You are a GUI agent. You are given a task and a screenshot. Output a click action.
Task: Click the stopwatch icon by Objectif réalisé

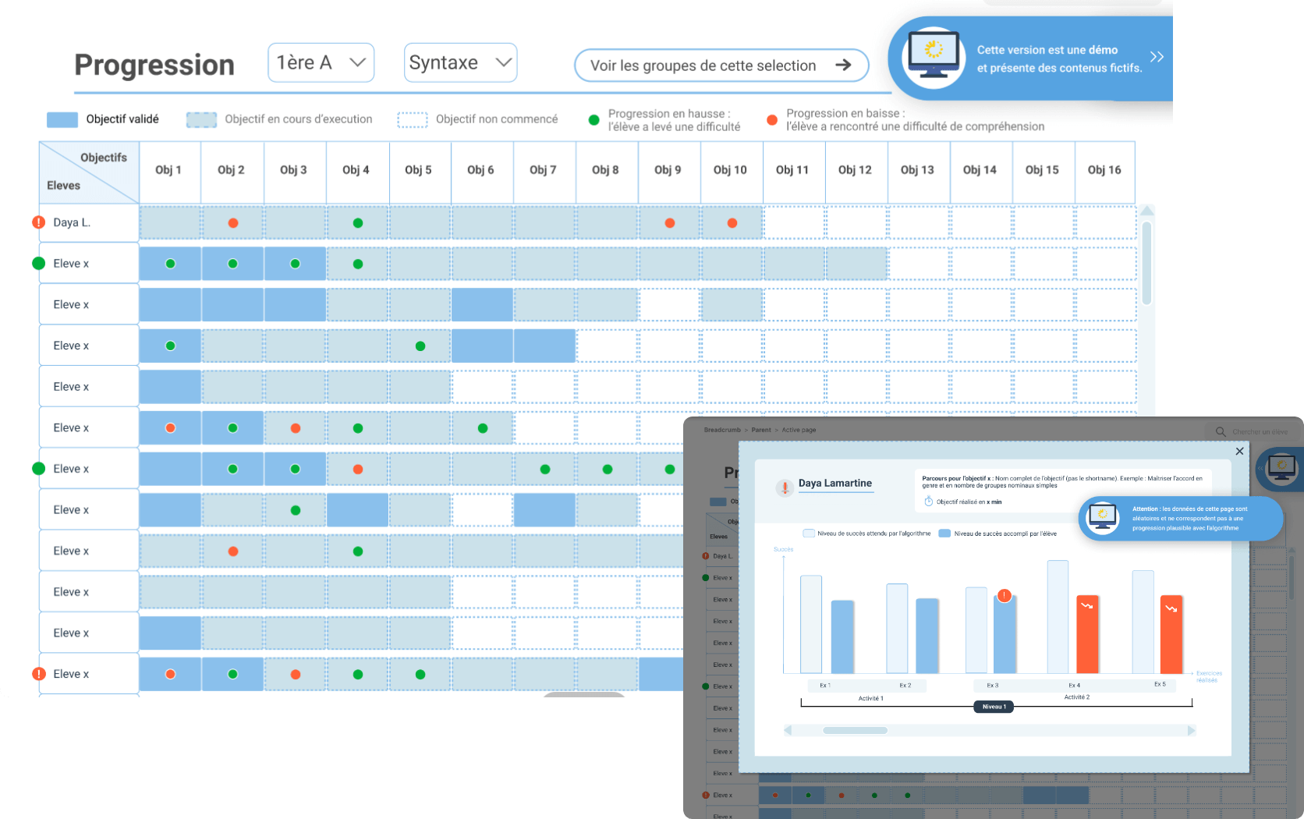pos(928,502)
